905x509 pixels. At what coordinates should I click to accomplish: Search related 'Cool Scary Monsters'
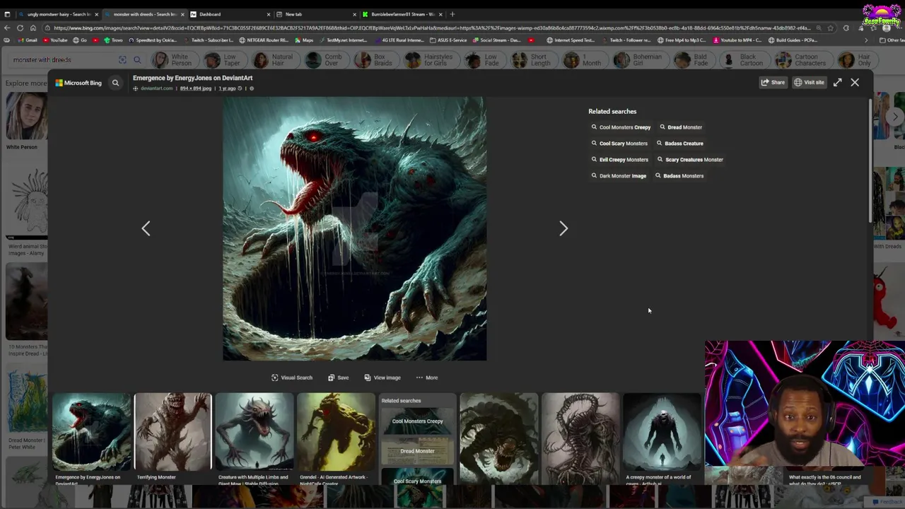[619, 144]
